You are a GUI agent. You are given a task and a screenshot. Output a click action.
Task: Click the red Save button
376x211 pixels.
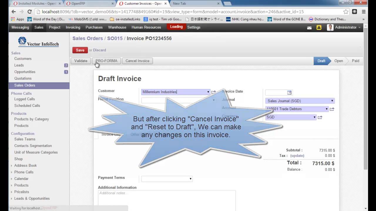click(x=80, y=50)
